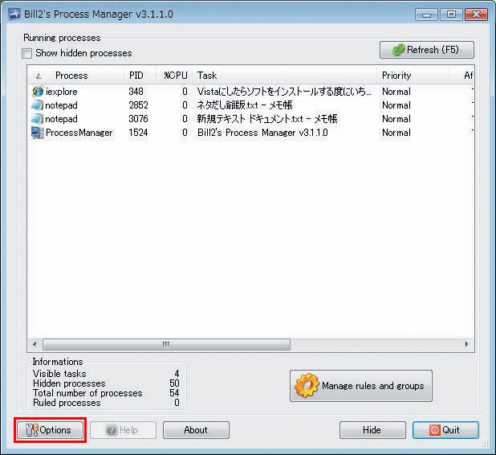Screen dimensions: 496x455
Task: Click PID value 348
Action: 136,92
